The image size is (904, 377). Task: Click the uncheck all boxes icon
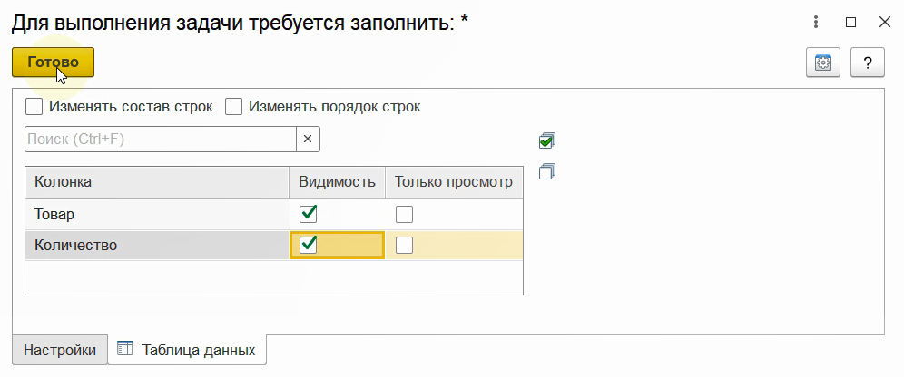pos(546,170)
